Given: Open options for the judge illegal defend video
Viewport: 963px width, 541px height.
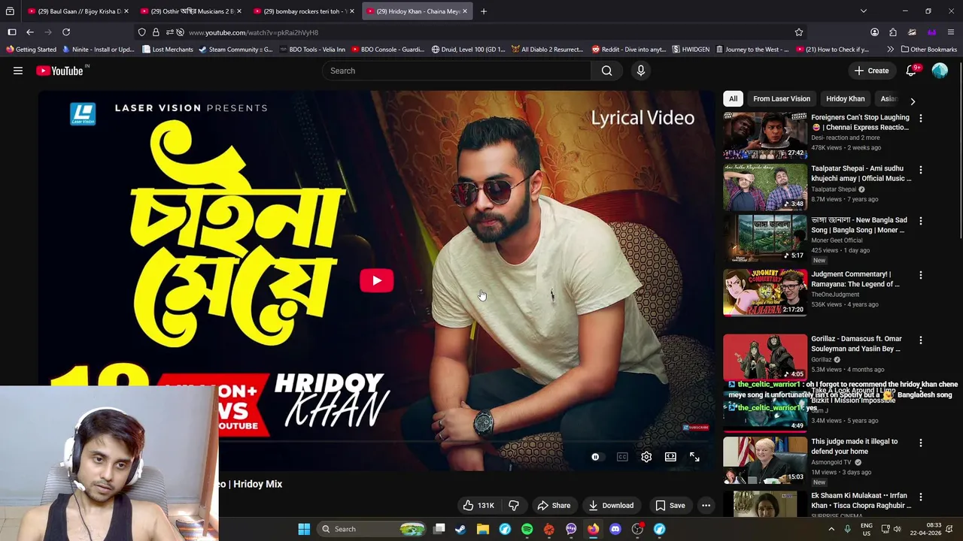Looking at the screenshot, I should 920,443.
